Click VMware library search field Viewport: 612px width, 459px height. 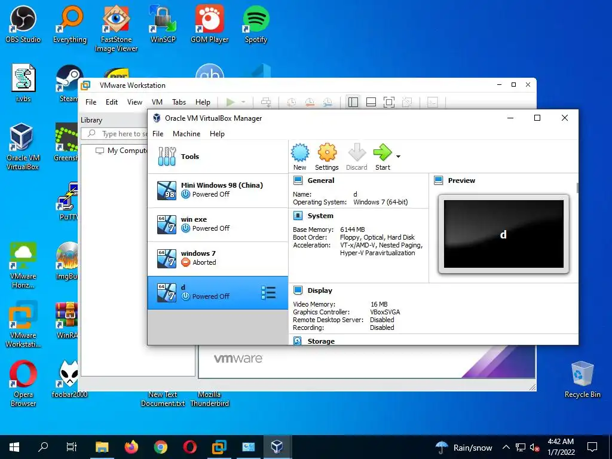(115, 133)
